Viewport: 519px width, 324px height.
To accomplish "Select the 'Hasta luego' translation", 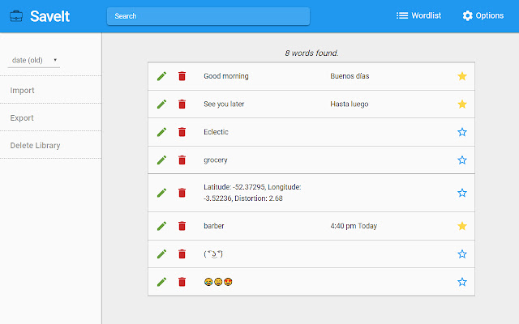I will click(x=350, y=104).
